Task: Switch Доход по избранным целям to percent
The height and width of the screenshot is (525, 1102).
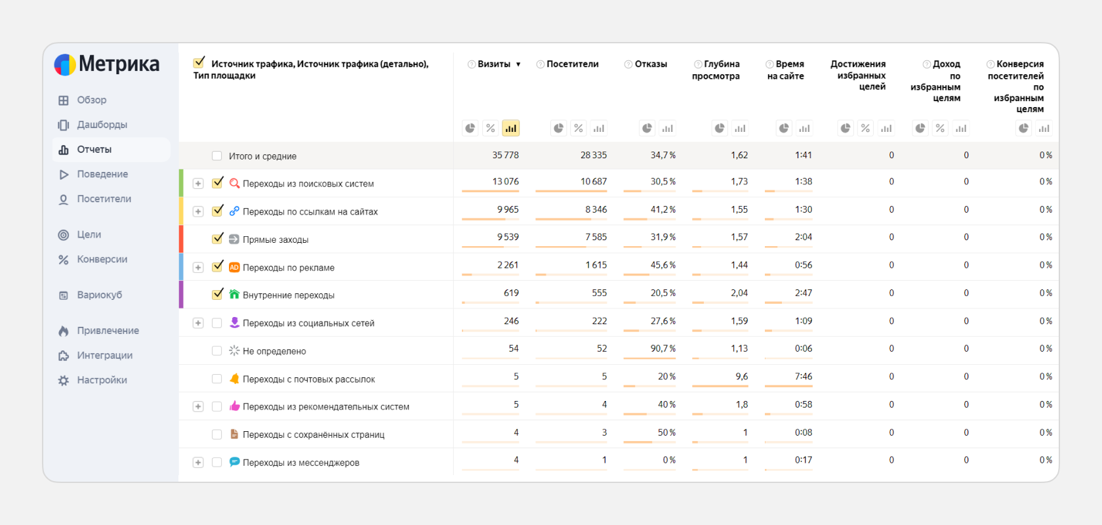Action: tap(941, 128)
